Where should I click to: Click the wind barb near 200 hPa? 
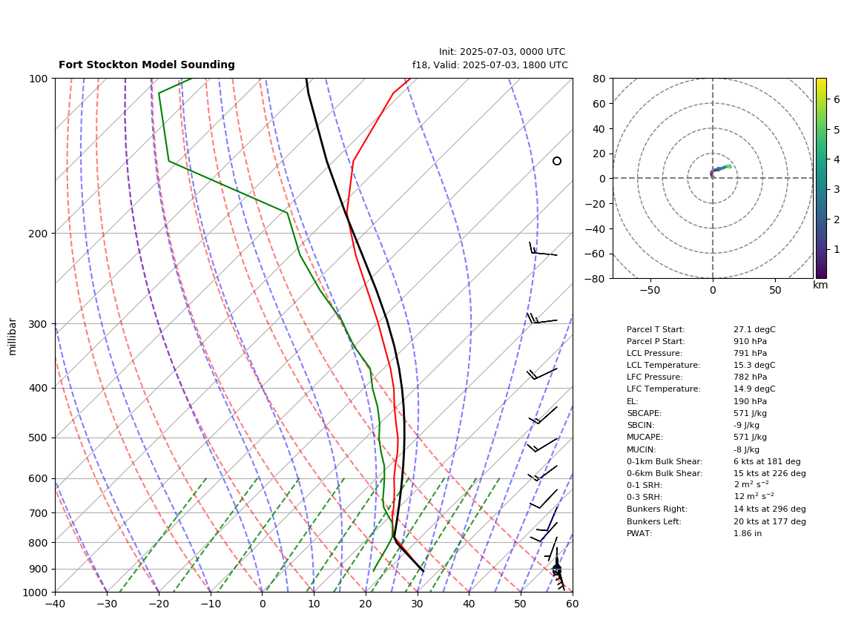tap(543, 248)
